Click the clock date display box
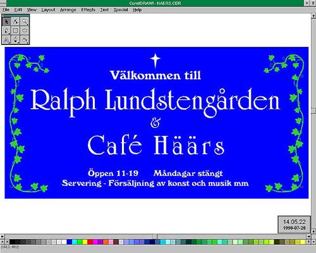Image resolution: width=316 pixels, height=253 pixels. pos(294,225)
